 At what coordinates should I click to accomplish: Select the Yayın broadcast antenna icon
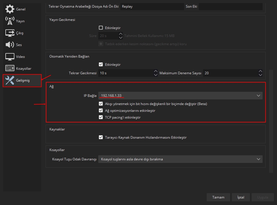click(x=10, y=21)
